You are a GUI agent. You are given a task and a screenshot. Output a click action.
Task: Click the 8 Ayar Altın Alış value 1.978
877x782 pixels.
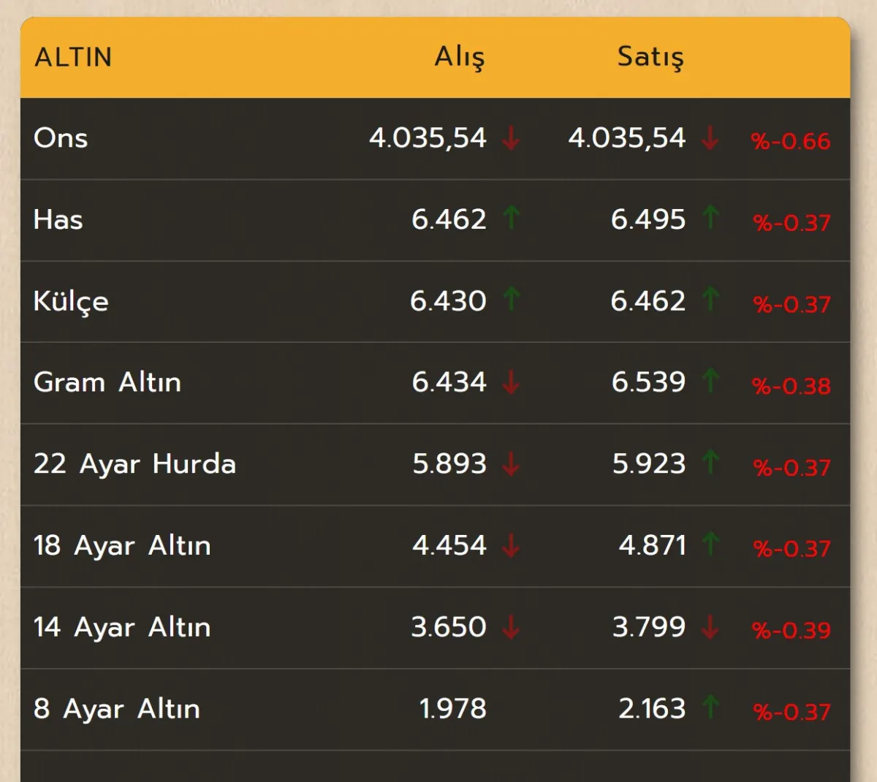coord(452,708)
